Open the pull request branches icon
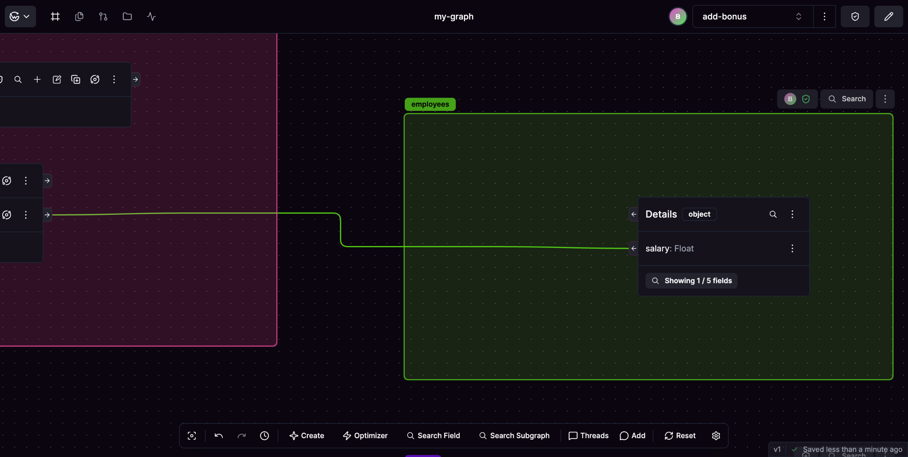This screenshot has height=457, width=908. point(103,16)
